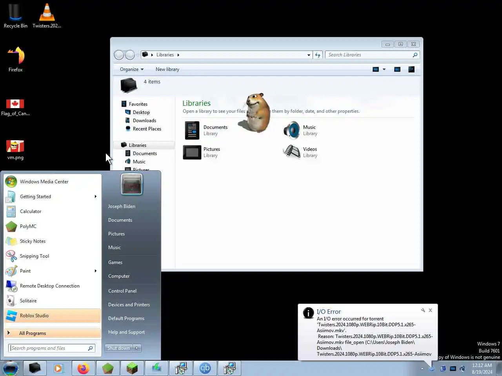Click Explorer Forward navigation button
Screen dimensions: 502x376
pos(130,55)
